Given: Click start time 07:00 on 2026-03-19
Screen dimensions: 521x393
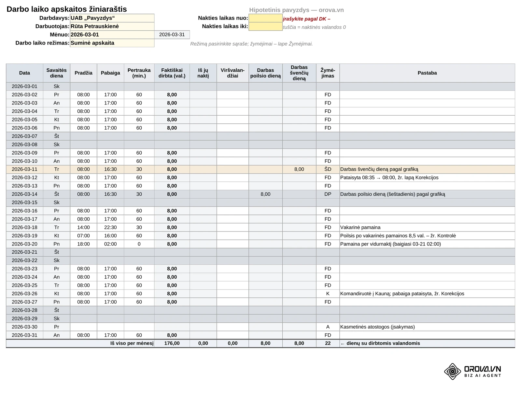Looking at the screenshot, I should point(83,236).
